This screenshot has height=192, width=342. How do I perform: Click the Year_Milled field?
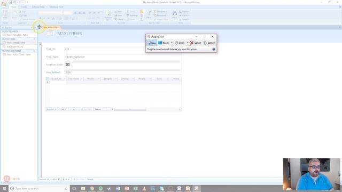pyautogui.click(x=123, y=73)
